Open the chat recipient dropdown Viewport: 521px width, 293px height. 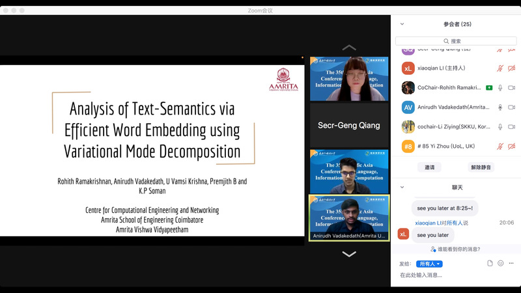click(x=430, y=264)
